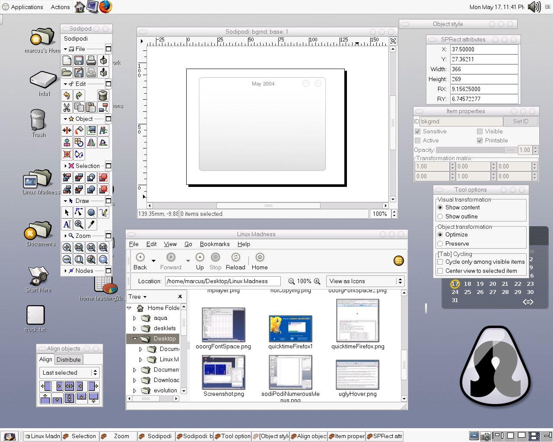
Task: Choose the freehand pencil draw tool
Action: [x=103, y=212]
